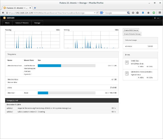
Task: Click the Mount Point column header
Action: pos(29,60)
